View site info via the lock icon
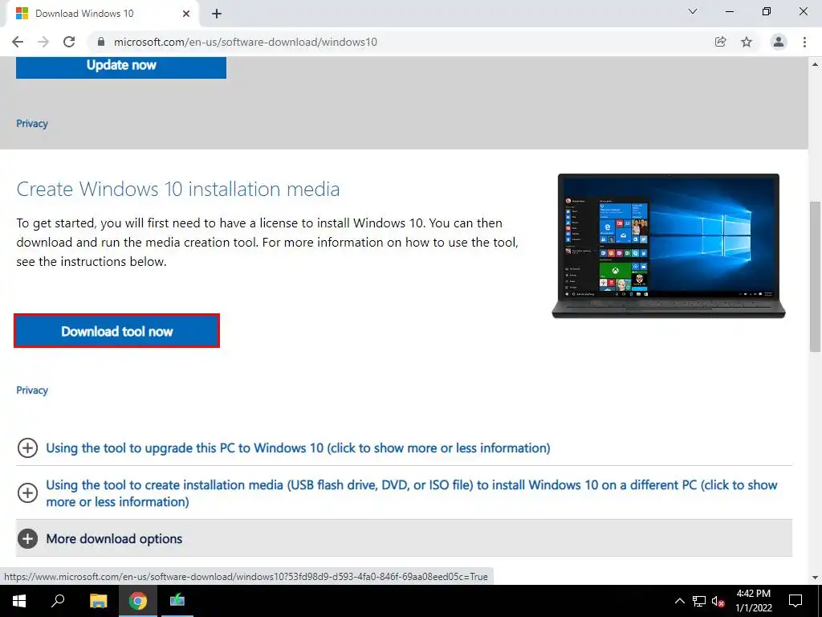Screen dimensions: 822x617 (101, 42)
